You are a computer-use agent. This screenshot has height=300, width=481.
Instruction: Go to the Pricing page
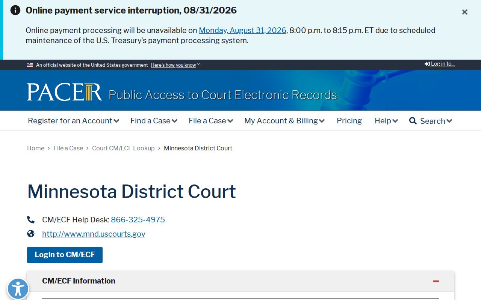tap(349, 121)
